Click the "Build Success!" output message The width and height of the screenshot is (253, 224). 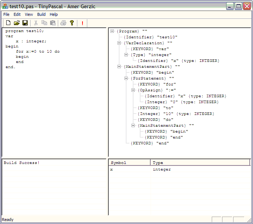click(x=22, y=163)
